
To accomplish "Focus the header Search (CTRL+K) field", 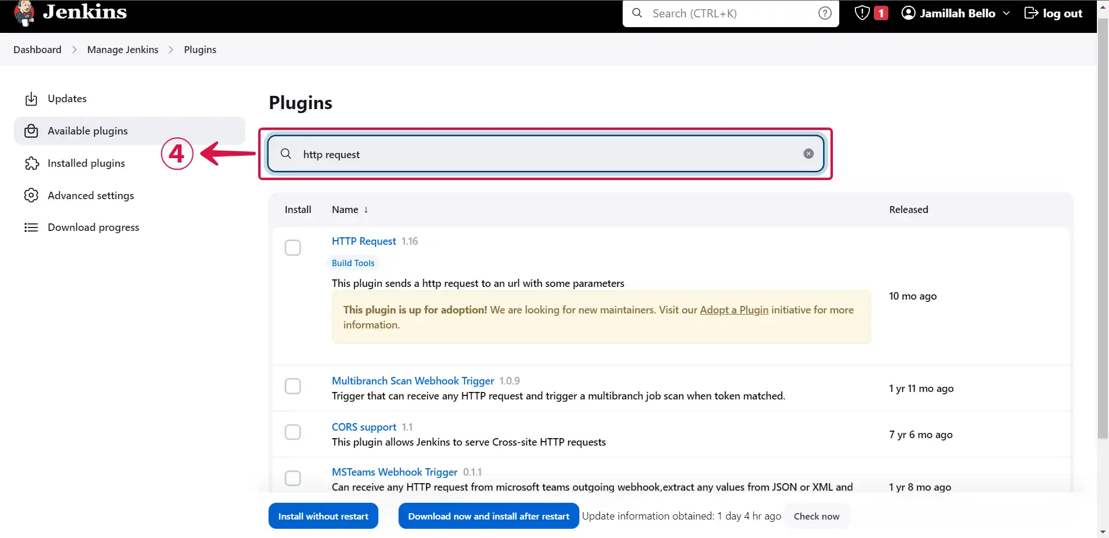I will point(731,13).
